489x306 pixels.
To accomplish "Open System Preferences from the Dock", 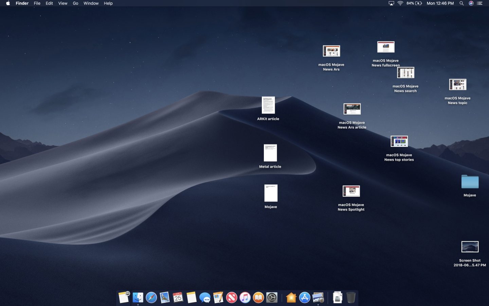I will (272, 297).
